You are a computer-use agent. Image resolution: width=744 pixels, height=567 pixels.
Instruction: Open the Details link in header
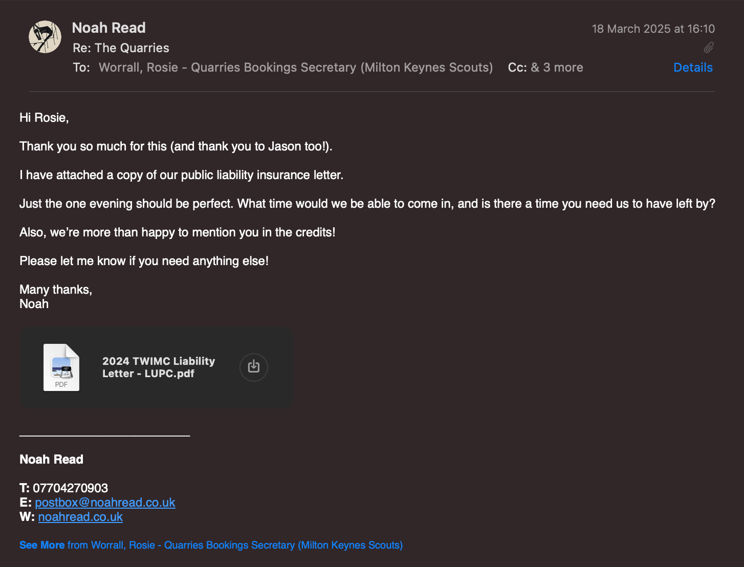pyautogui.click(x=693, y=68)
